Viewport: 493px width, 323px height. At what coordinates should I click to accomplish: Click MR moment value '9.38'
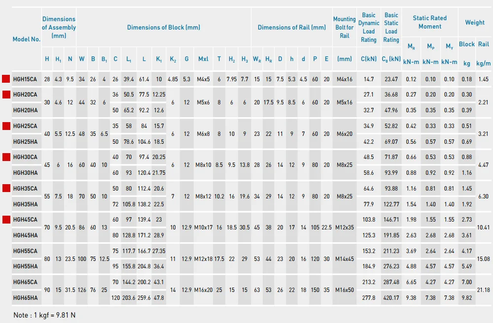411,297
